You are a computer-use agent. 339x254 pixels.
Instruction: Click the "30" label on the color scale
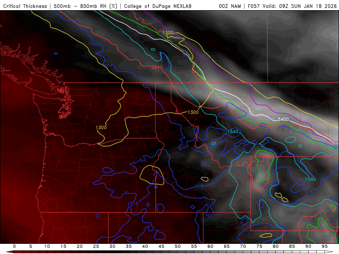pyautogui.click(x=112, y=246)
